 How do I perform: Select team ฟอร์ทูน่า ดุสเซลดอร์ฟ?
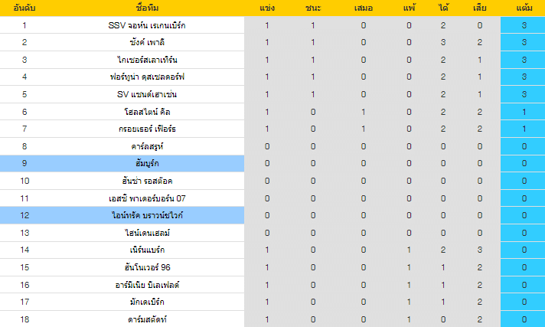point(147,77)
